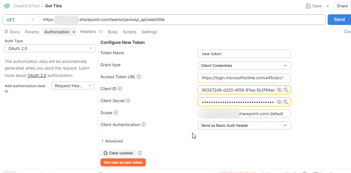Open the Auth Type OAuth 2.0 dropdown
Image resolution: width=351 pixels, height=173 pixels.
click(x=50, y=48)
